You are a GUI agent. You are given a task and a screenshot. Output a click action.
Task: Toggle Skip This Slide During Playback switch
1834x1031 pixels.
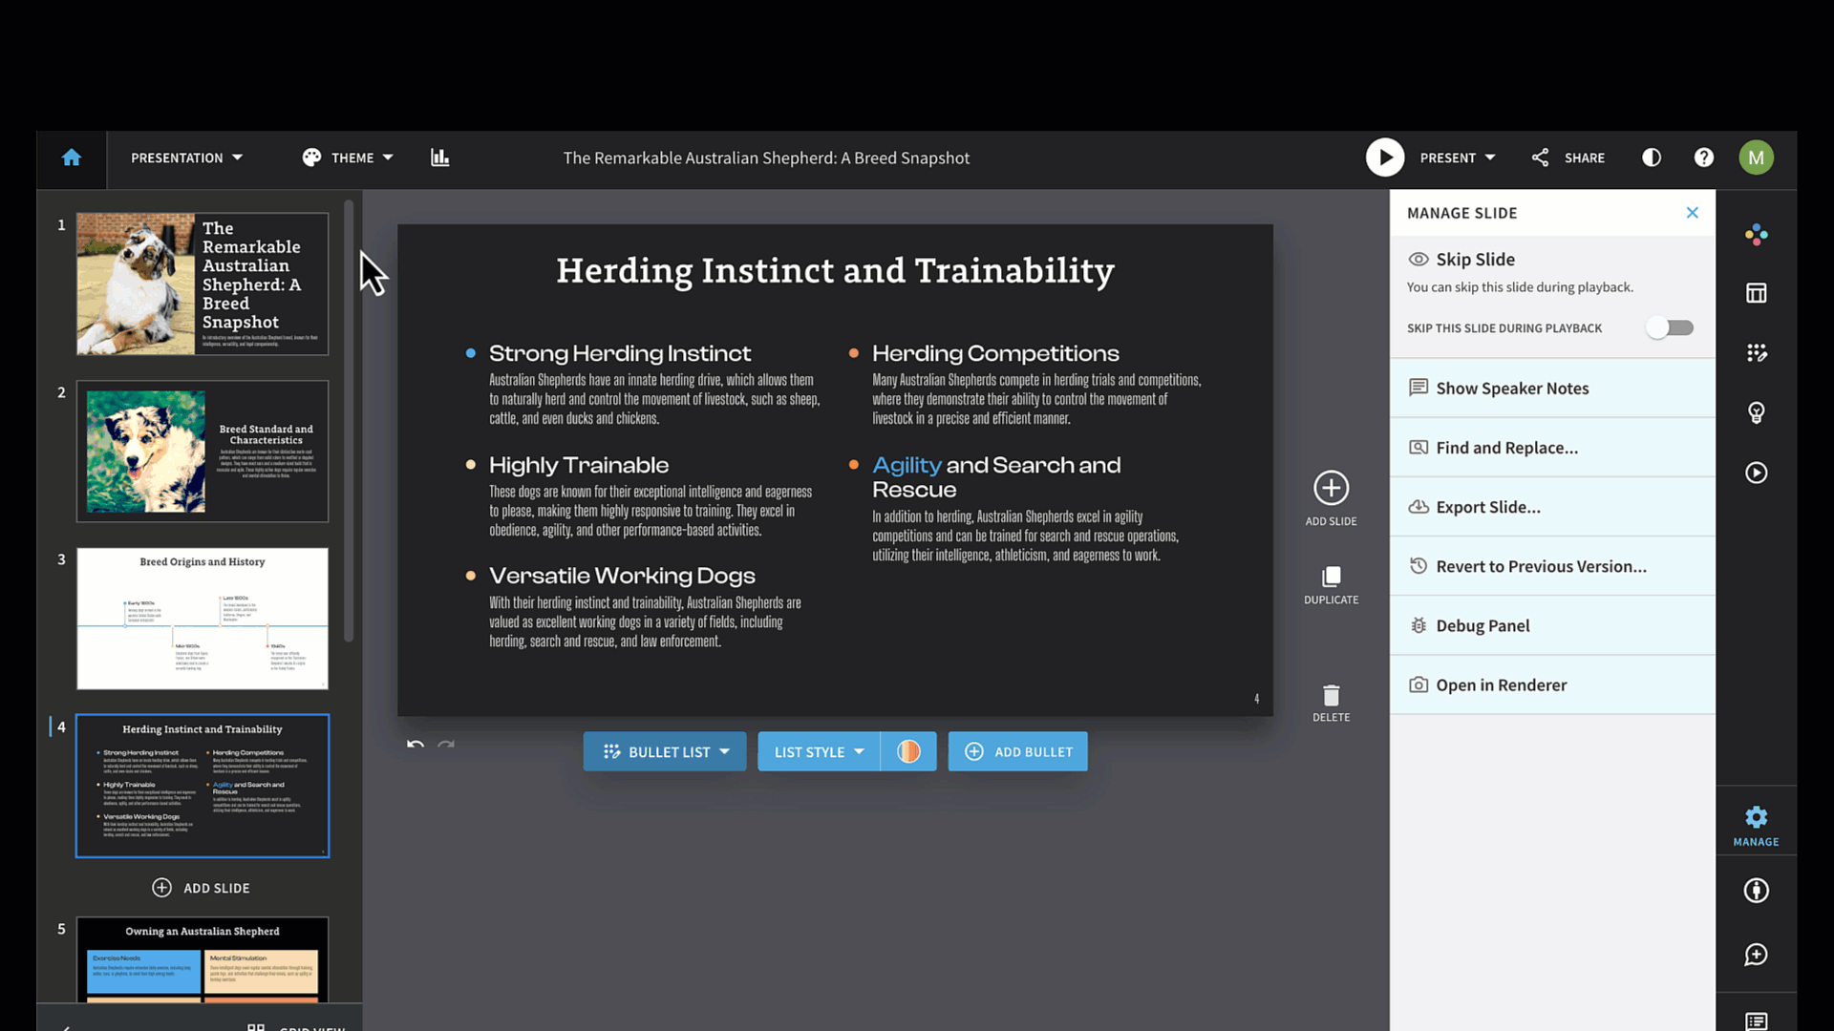[1671, 327]
